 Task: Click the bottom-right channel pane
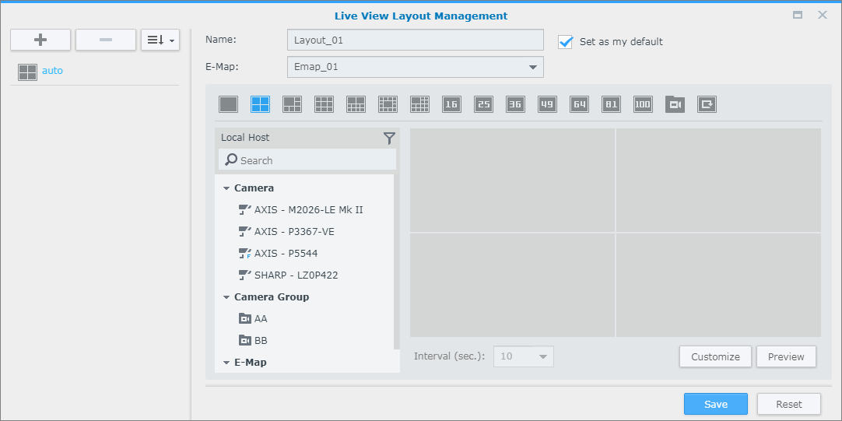tap(718, 285)
